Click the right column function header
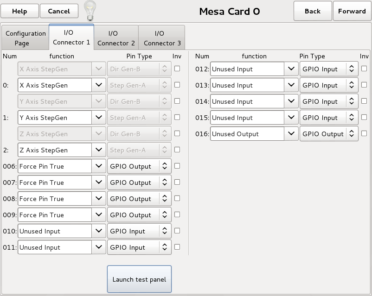This screenshot has width=372, height=296. 254,56
